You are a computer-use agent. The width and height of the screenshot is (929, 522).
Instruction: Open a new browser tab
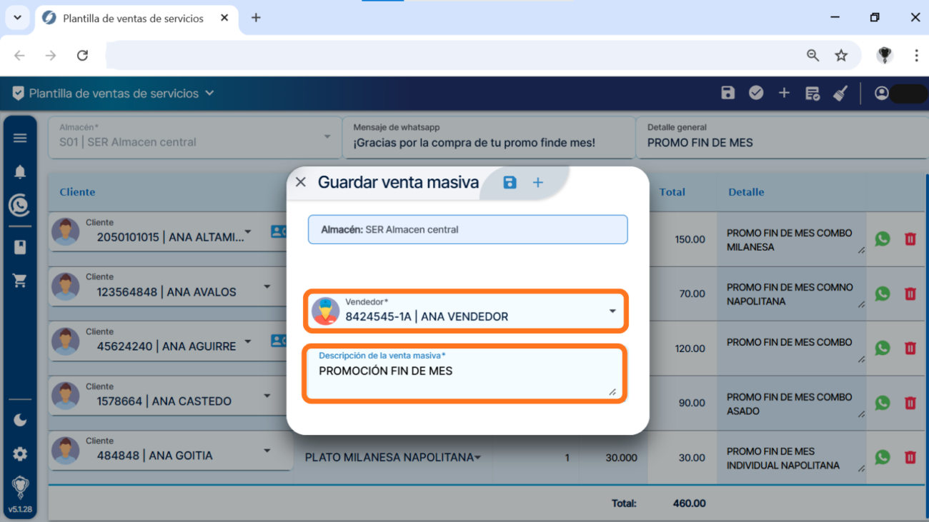pyautogui.click(x=256, y=18)
